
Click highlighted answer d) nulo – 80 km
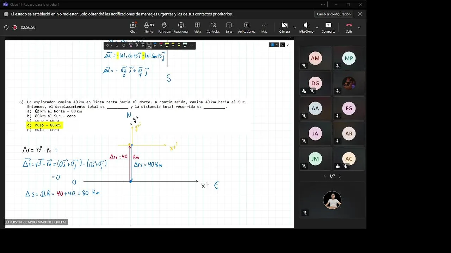44,125
